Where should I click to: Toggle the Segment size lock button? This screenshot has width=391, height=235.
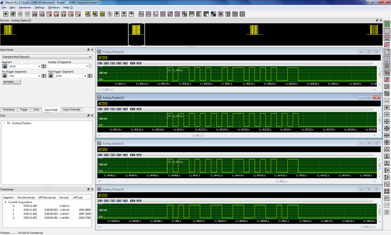[5, 66]
